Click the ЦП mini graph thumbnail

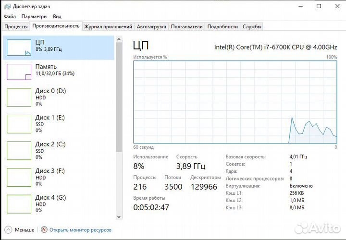pyautogui.click(x=19, y=48)
